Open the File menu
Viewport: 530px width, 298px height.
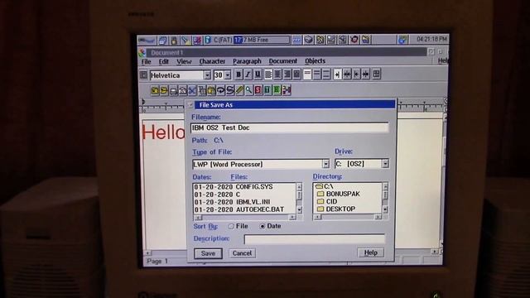146,61
